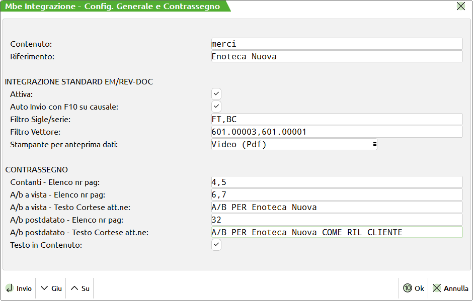Select the Riferimento Enoteca Nuova field
This screenshot has height=301, width=473.
336,57
